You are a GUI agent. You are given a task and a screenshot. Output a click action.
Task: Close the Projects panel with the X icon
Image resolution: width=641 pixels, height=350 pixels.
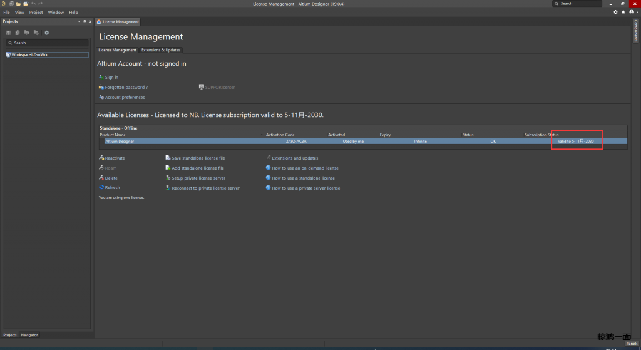90,21
